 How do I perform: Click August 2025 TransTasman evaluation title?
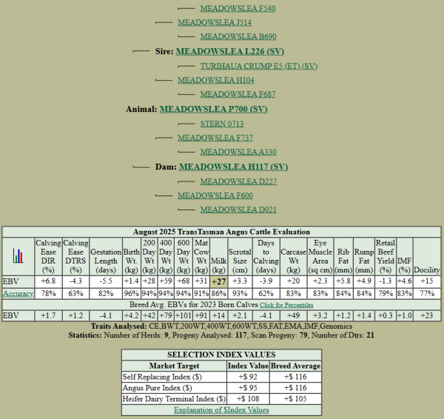pos(221,232)
